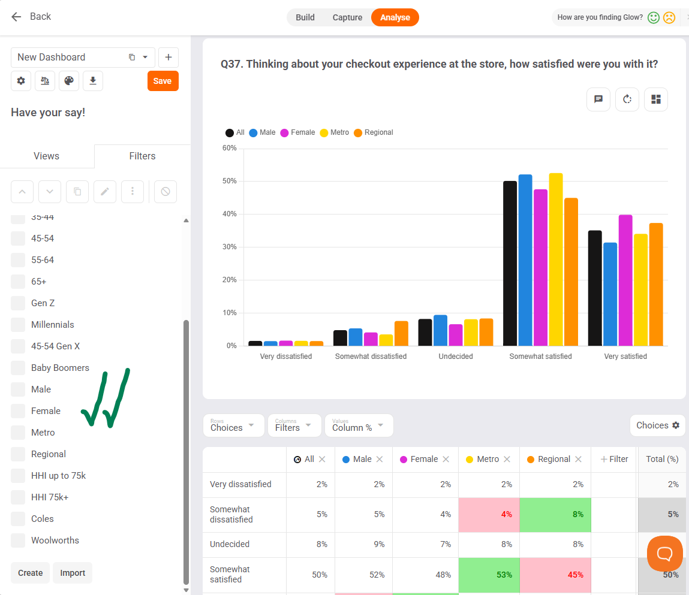The image size is (689, 595).
Task: Click the orange Save button
Action: (x=163, y=81)
